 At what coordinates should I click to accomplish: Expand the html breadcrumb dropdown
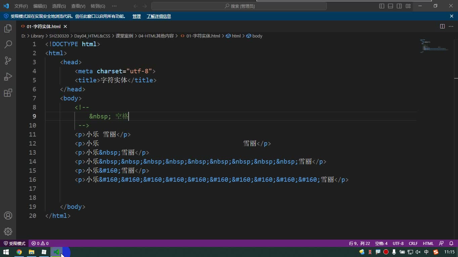coord(233,36)
